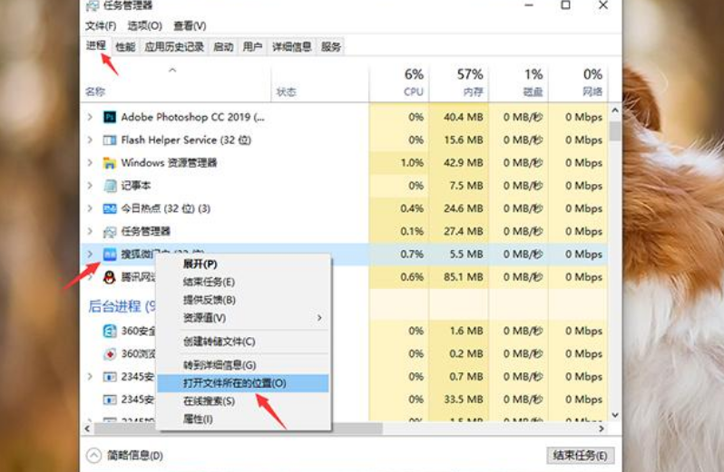Choose 提供反馈(B) in the context menu

pos(243,300)
